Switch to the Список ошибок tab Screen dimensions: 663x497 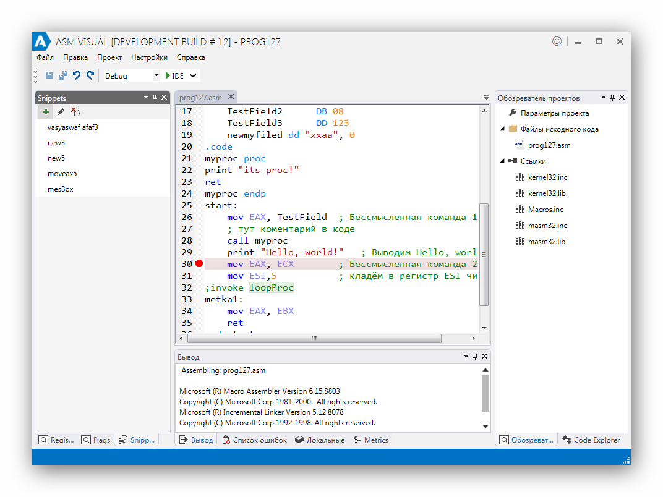(255, 440)
